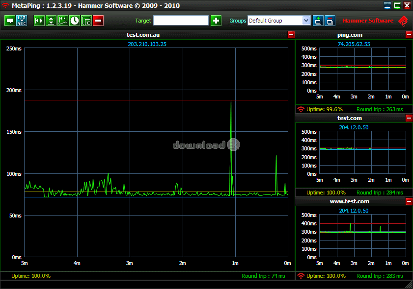Click the vertical arrows graph height icon

click(x=51, y=21)
